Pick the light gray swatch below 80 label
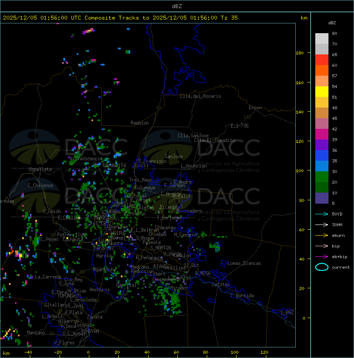Screen dimensions: 354x358 [x=322, y=39]
